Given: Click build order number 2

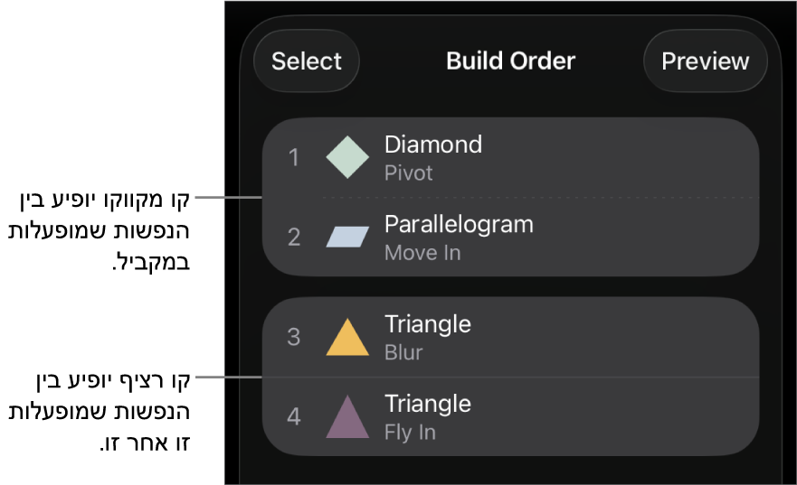Looking at the screenshot, I should click(x=293, y=238).
